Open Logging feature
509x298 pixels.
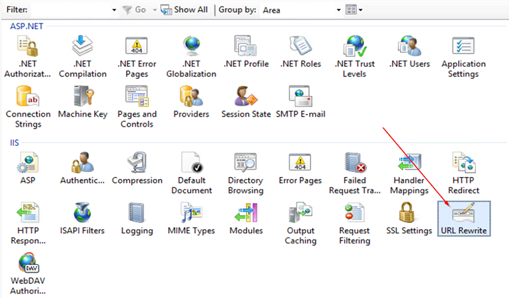click(137, 218)
